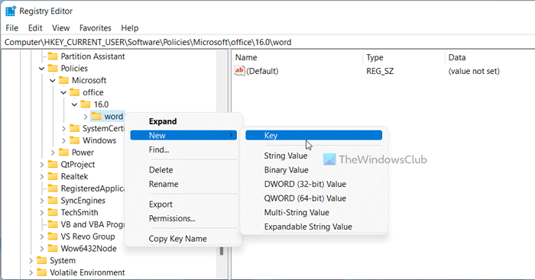Image resolution: width=535 pixels, height=280 pixels.
Task: Select Key in the New submenu
Action: (314, 135)
